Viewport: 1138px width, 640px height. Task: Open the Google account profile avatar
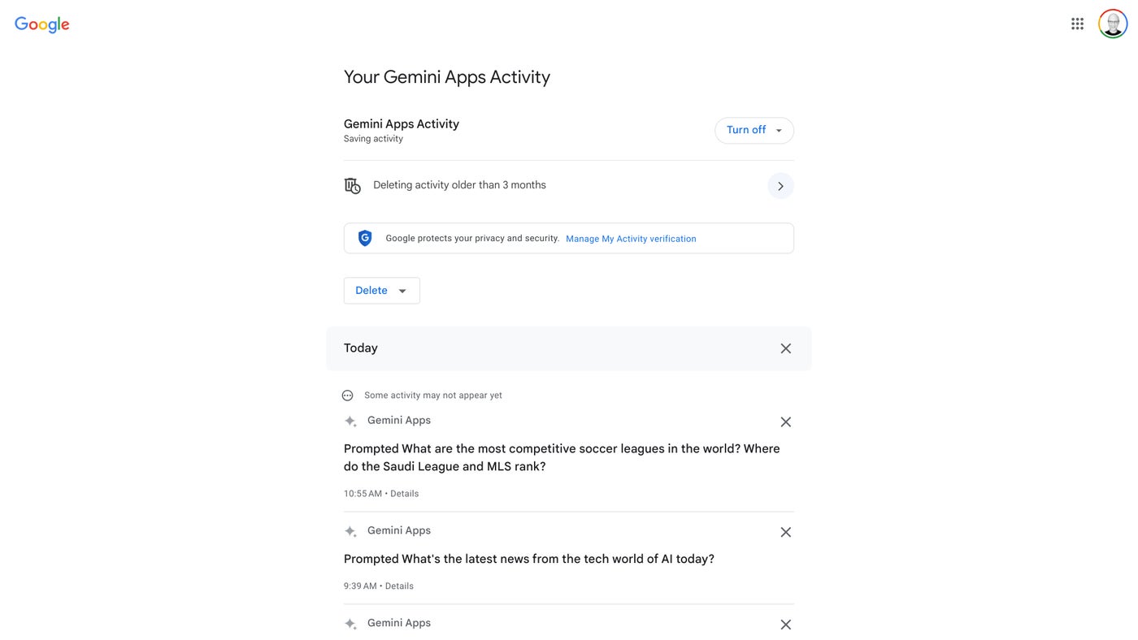tap(1113, 24)
